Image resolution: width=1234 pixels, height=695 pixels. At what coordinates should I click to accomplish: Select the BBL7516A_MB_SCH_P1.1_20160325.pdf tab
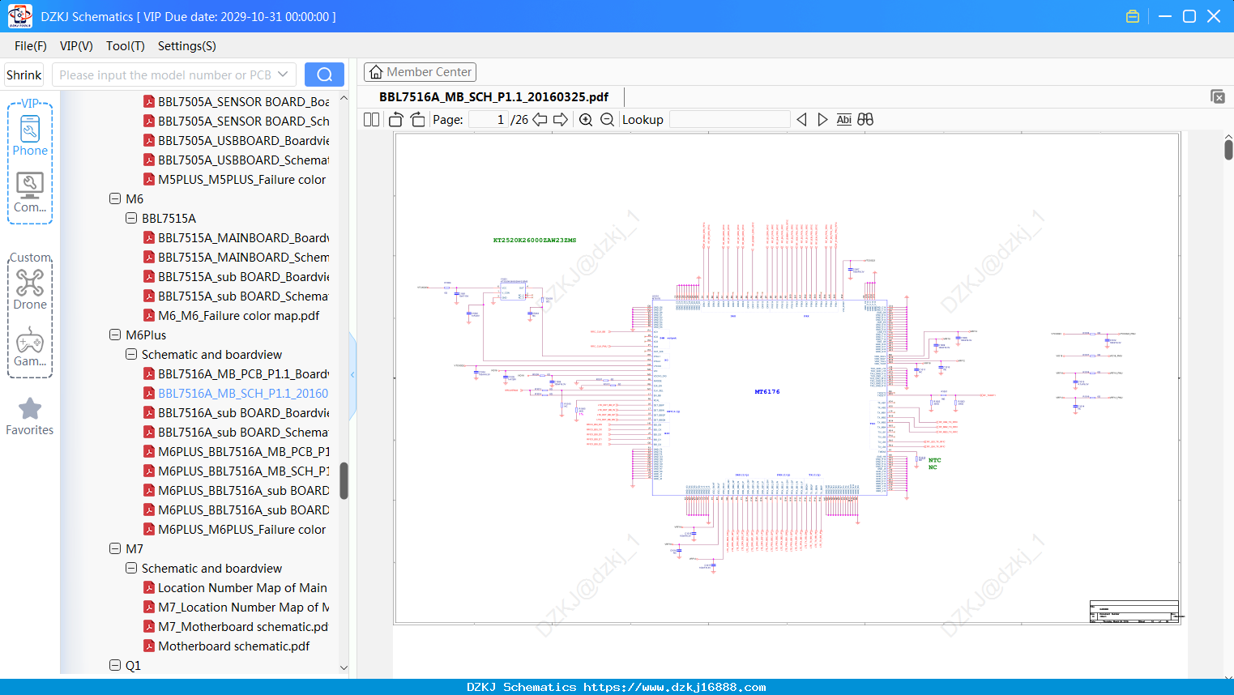point(493,96)
